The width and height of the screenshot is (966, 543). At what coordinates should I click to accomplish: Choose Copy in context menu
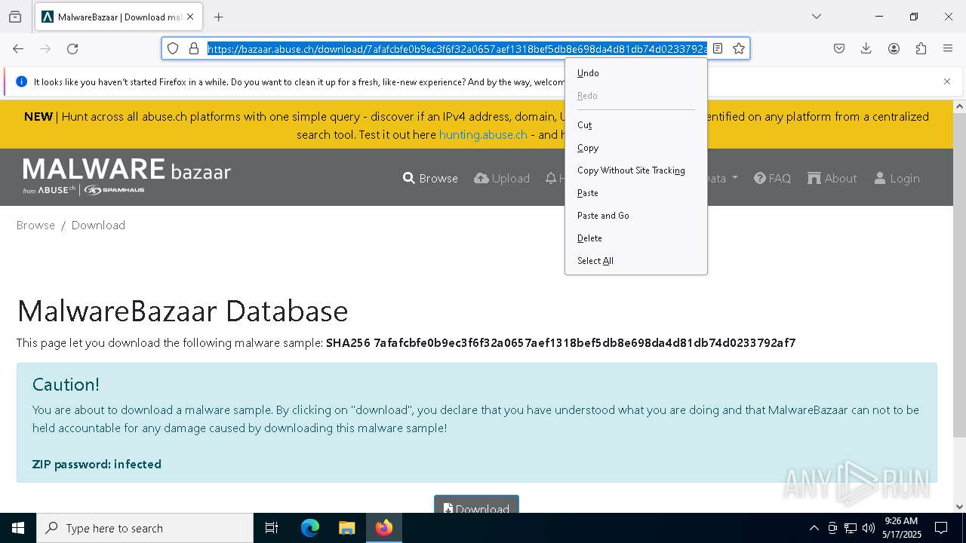click(636, 148)
